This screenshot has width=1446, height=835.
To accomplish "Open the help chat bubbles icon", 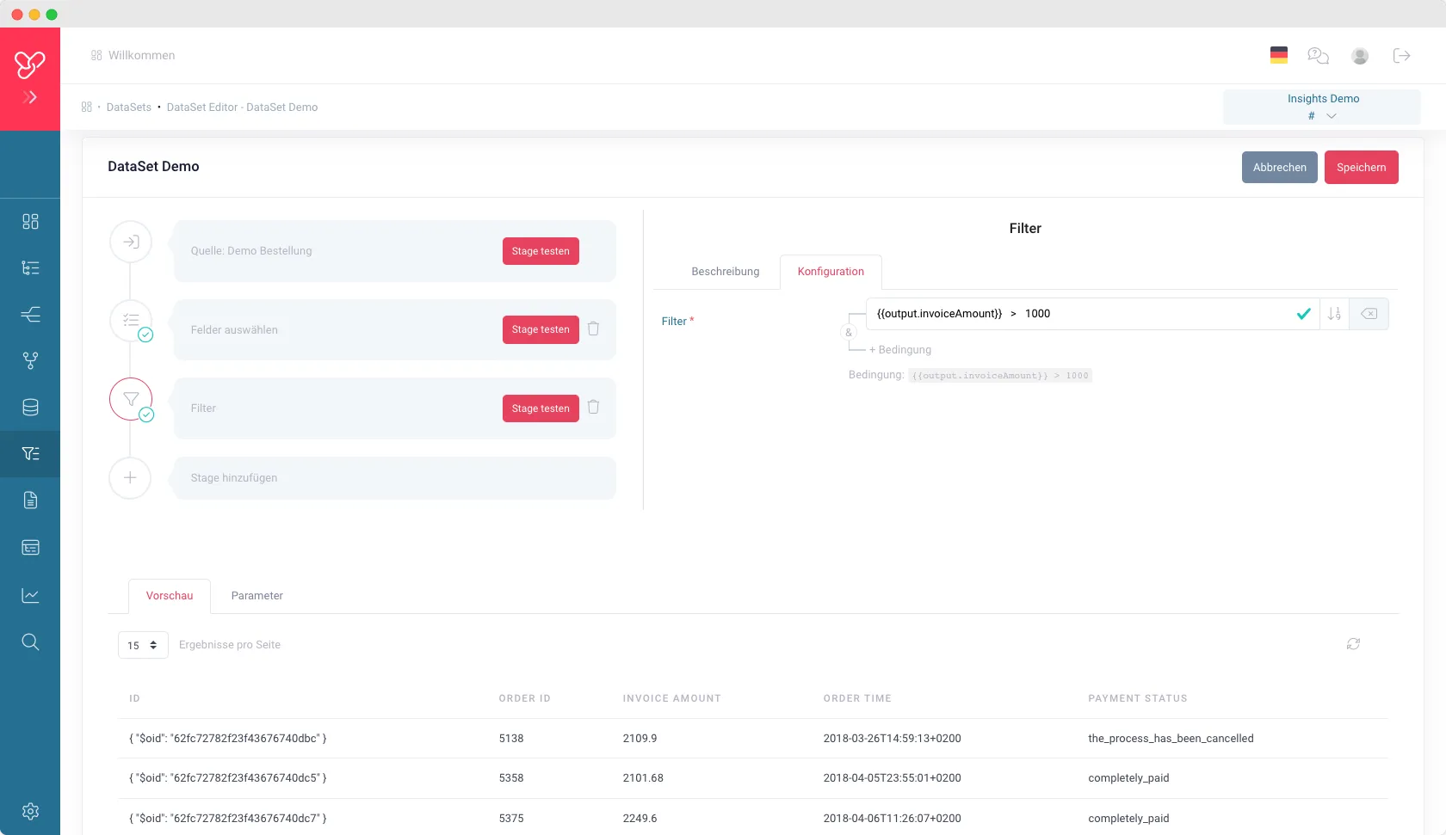I will [x=1318, y=56].
